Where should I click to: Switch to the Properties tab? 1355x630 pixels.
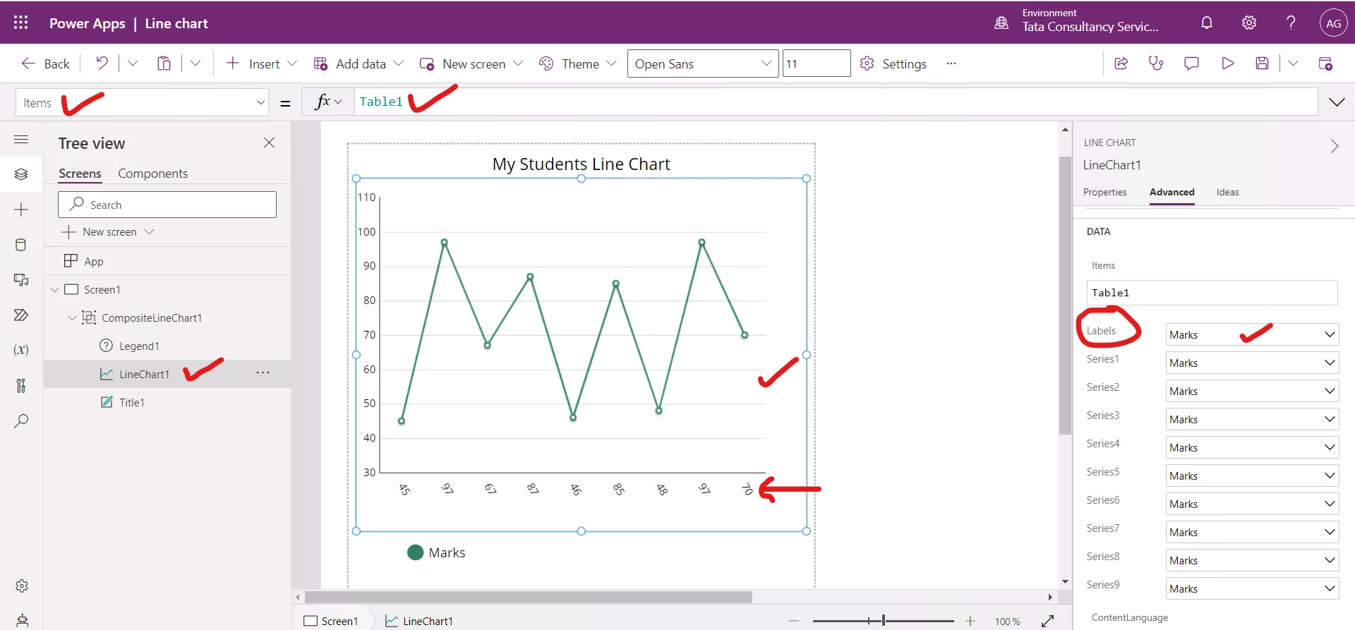[x=1105, y=192]
